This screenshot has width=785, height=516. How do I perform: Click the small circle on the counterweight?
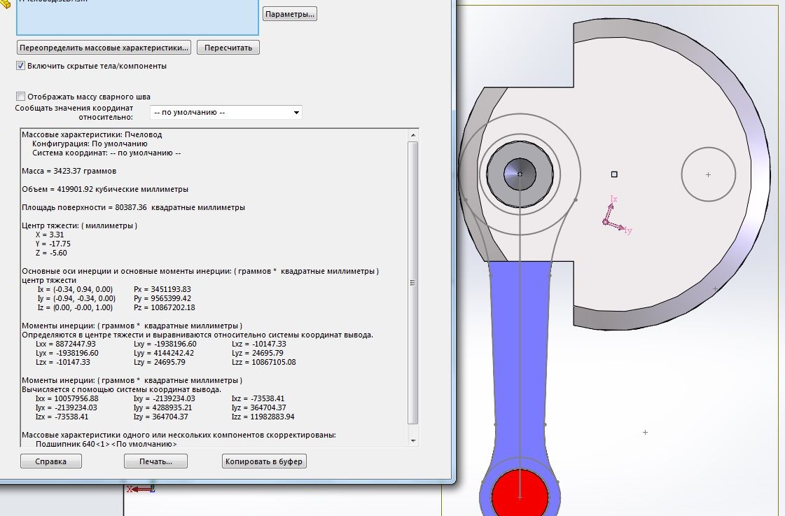point(708,174)
